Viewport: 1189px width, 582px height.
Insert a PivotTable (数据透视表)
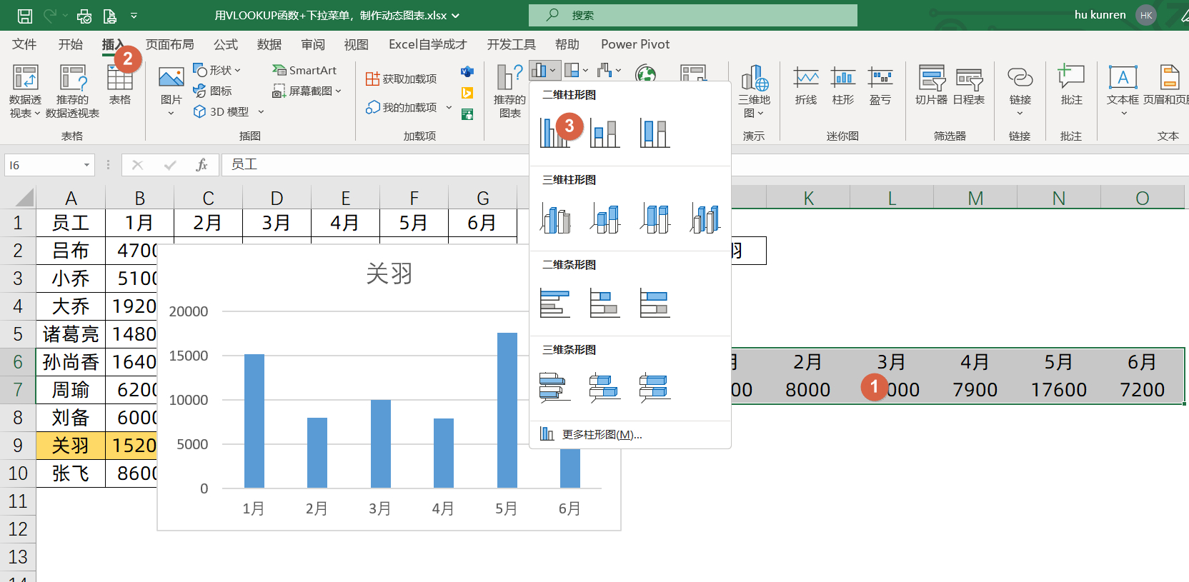[x=25, y=91]
